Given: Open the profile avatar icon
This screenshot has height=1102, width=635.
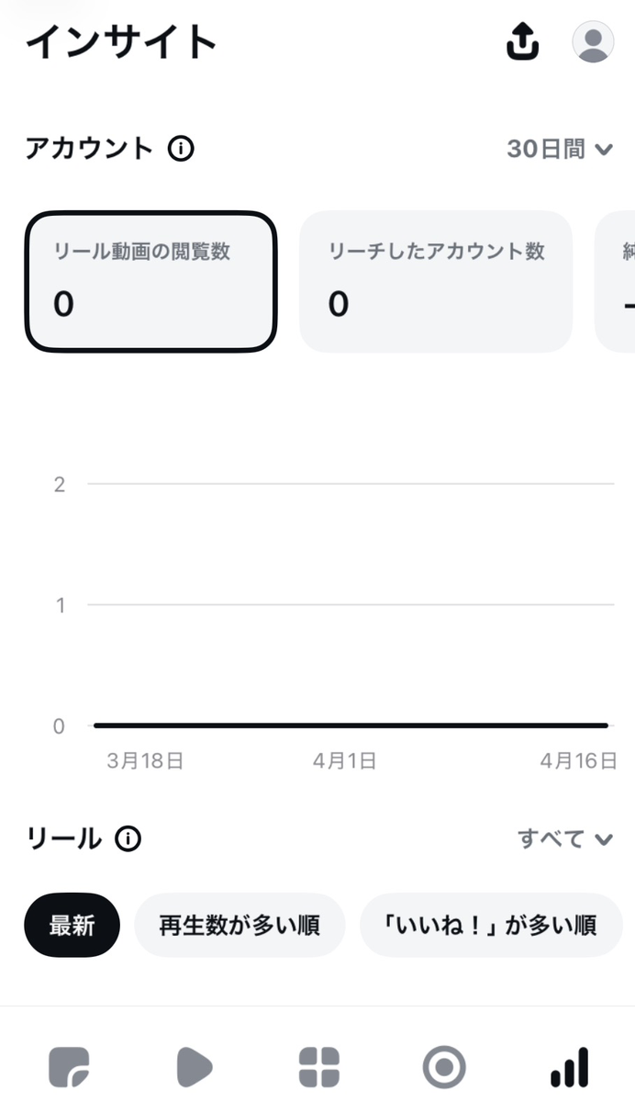Looking at the screenshot, I should (x=593, y=41).
